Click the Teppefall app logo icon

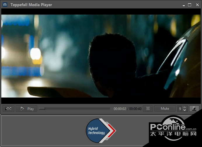(5, 5)
